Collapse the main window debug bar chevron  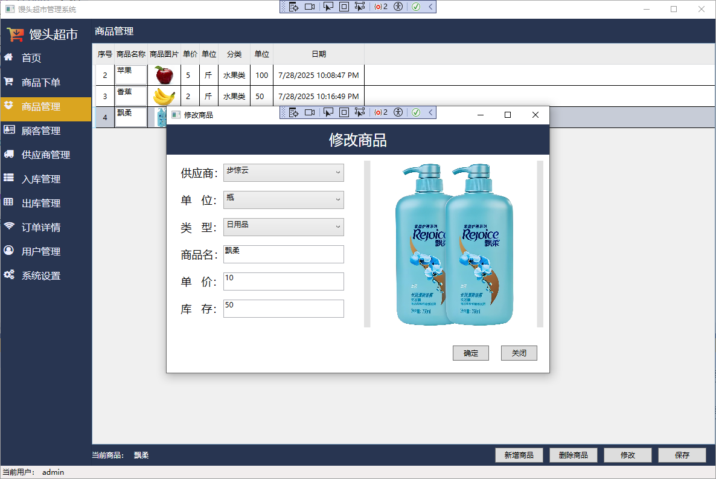430,7
